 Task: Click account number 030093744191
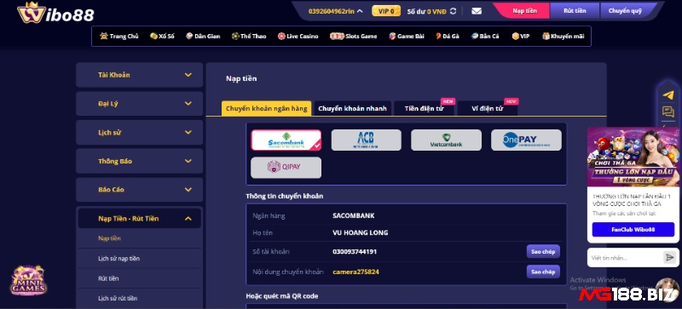[355, 252]
